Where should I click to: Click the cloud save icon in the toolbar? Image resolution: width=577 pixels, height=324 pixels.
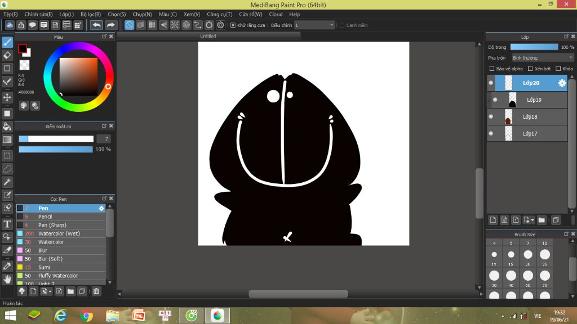10,25
